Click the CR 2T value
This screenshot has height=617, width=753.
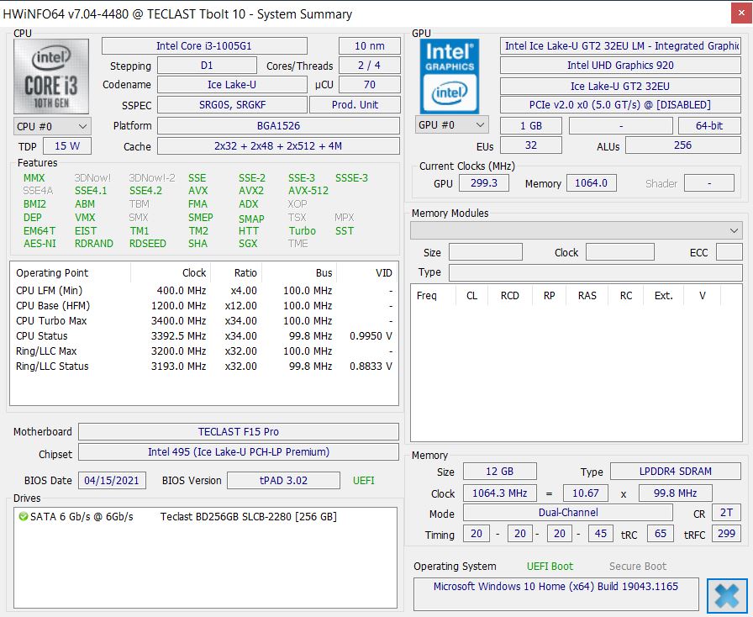(x=727, y=513)
